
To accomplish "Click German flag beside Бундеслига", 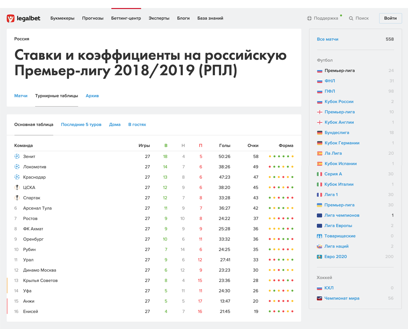I will pyautogui.click(x=320, y=133).
